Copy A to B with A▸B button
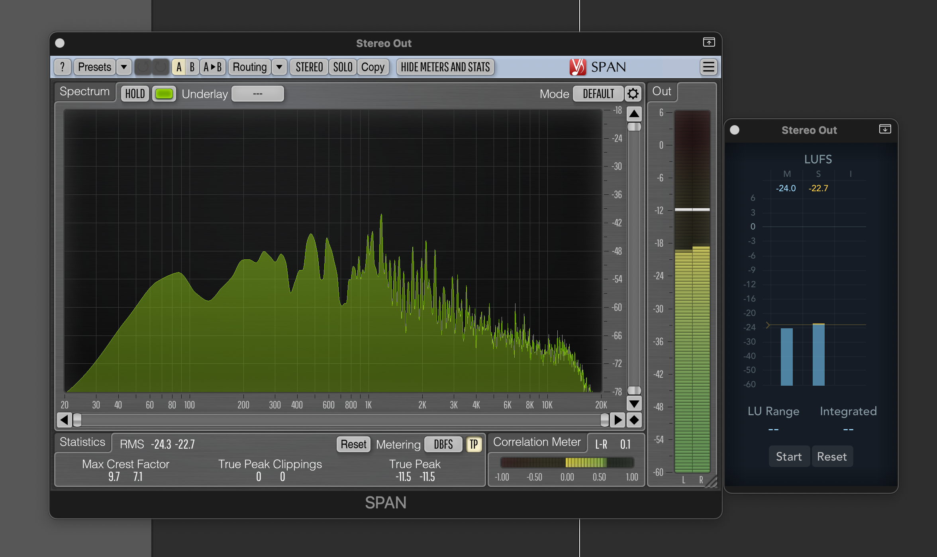937x557 pixels. click(x=213, y=67)
